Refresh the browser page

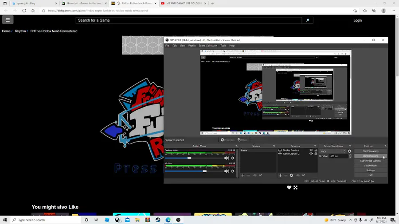(x=24, y=11)
